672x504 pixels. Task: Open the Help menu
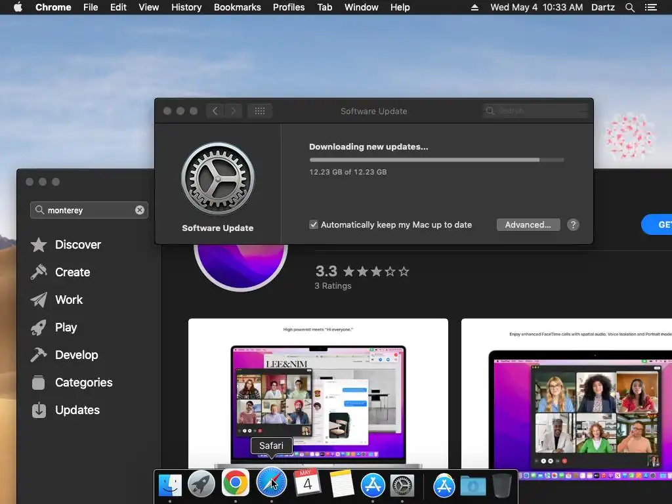(400, 7)
